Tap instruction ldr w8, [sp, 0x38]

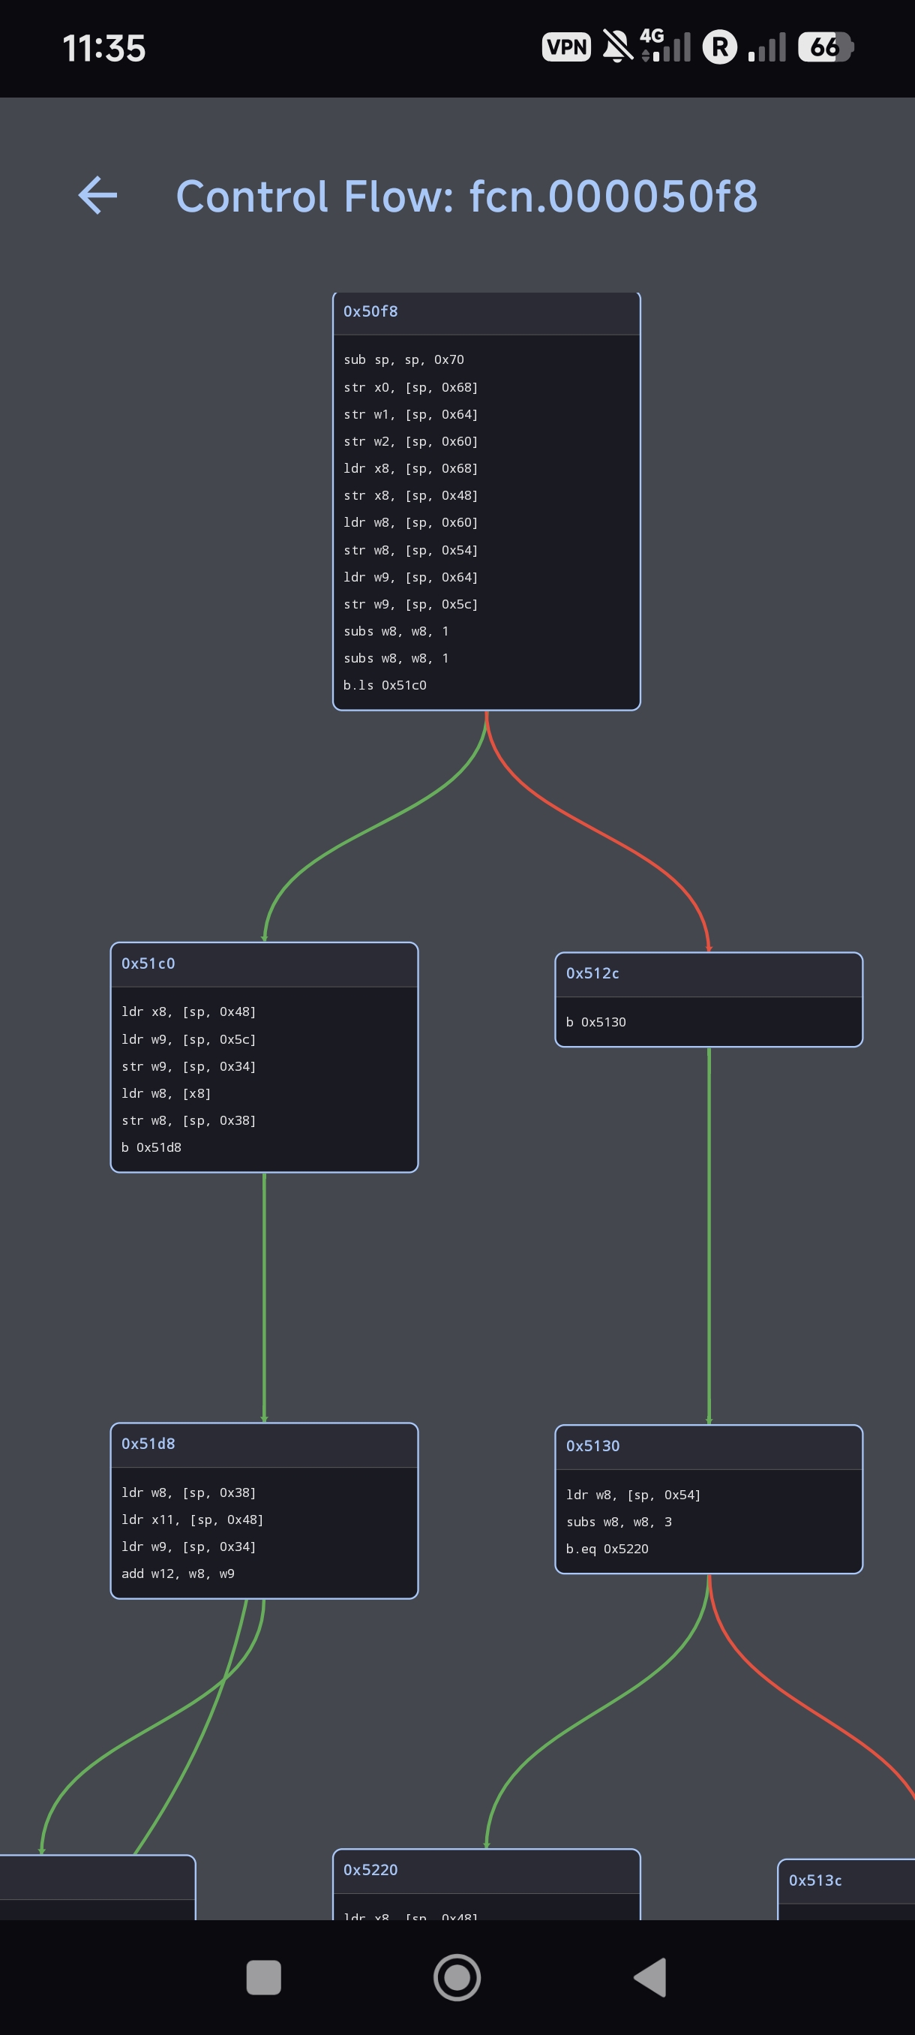(x=189, y=1492)
